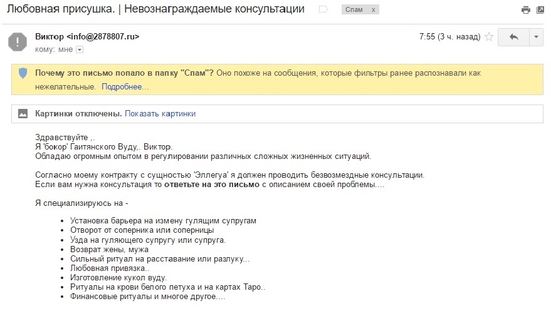Click "Показать картинки" to show images
This screenshot has height=321, width=551.
(x=160, y=114)
